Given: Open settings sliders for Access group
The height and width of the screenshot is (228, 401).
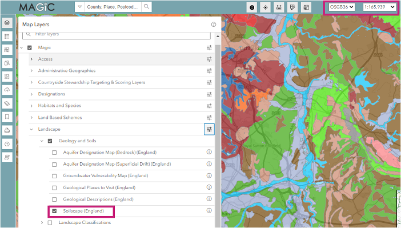Looking at the screenshot, I should click(209, 59).
